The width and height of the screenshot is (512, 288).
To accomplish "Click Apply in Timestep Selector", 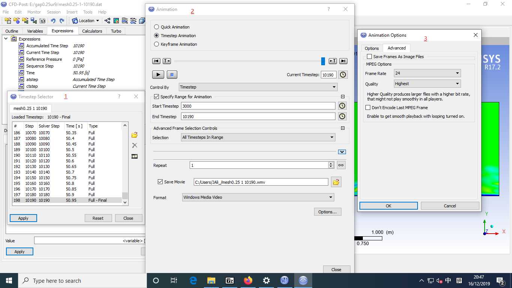I will (23, 218).
